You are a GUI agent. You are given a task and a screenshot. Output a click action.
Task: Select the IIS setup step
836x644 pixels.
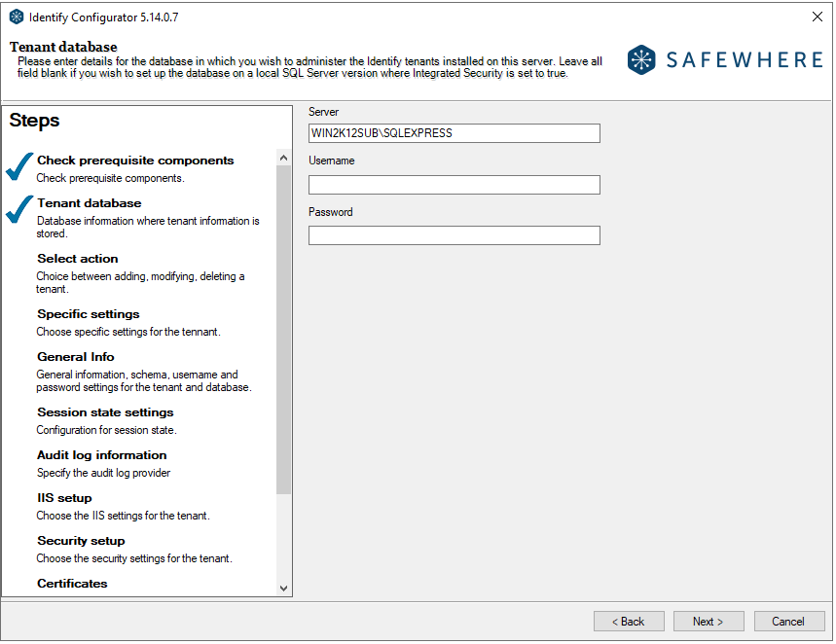tap(64, 498)
